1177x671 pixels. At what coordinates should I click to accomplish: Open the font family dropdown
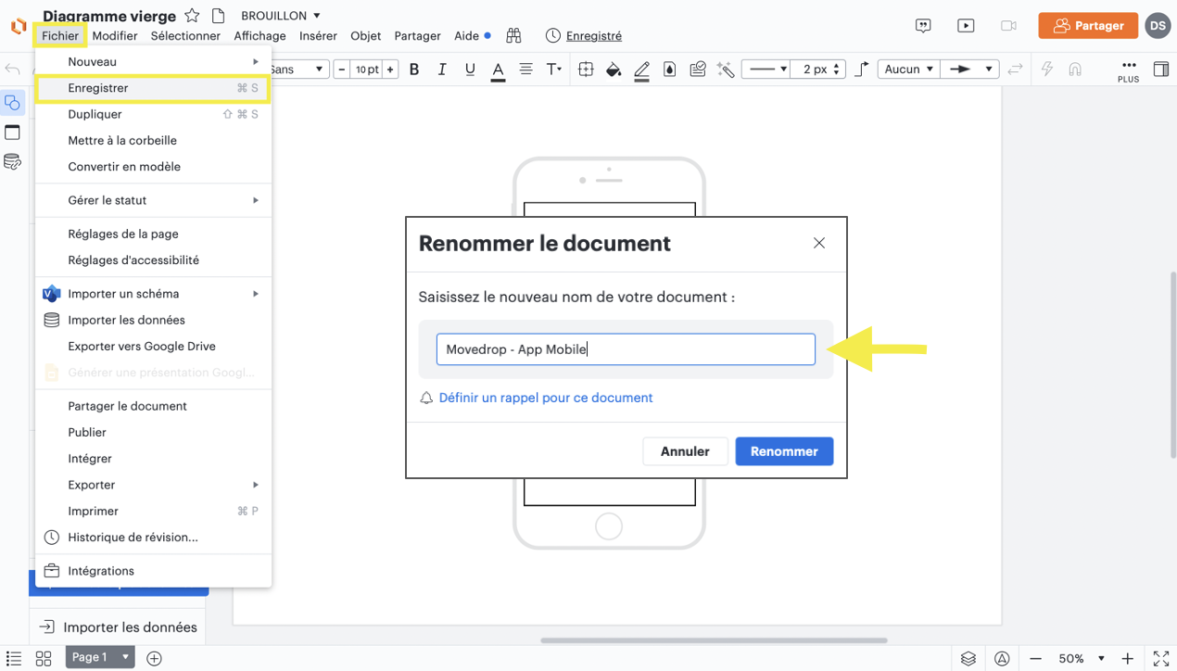click(299, 70)
